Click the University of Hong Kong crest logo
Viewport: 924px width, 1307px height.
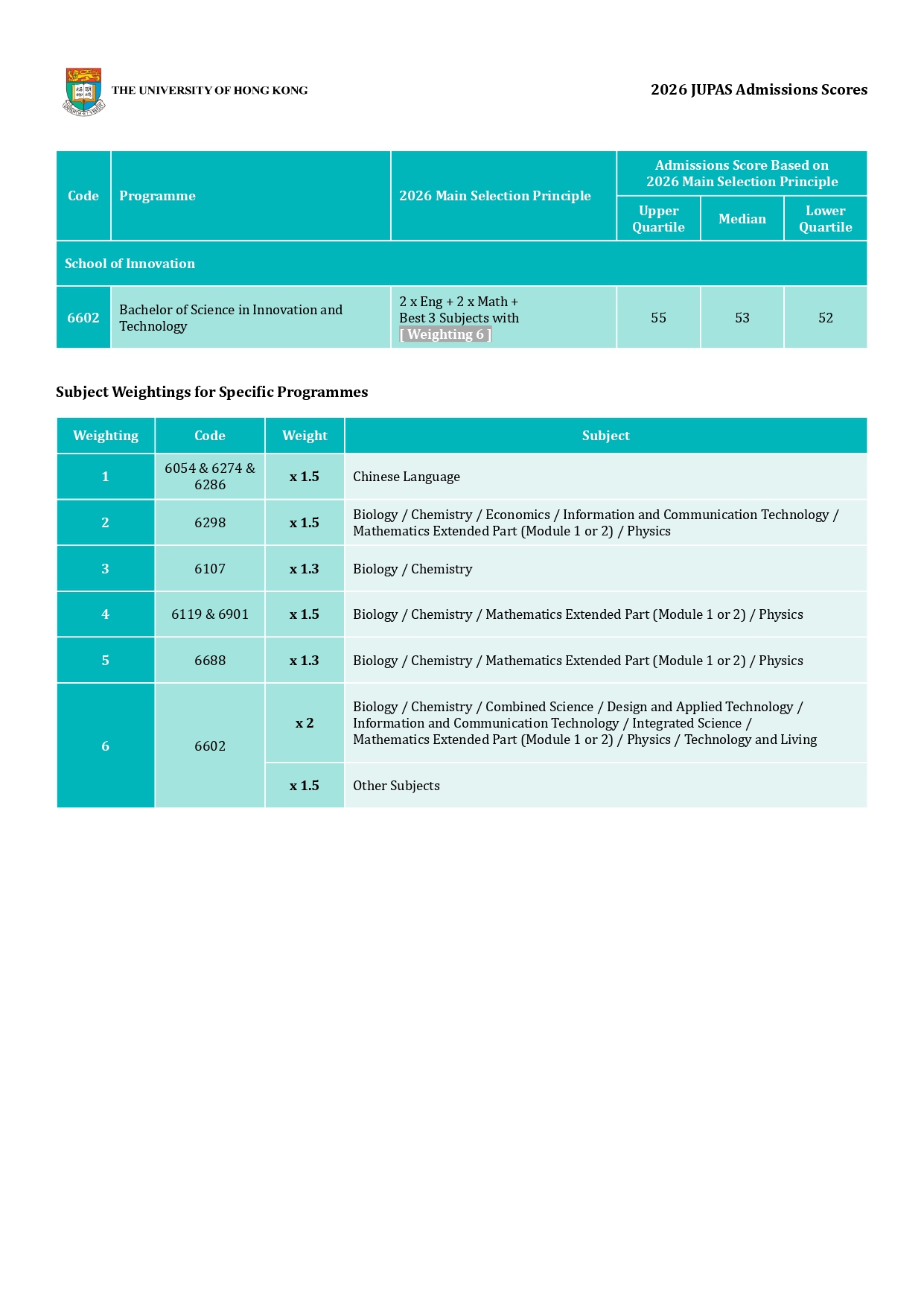(x=83, y=91)
